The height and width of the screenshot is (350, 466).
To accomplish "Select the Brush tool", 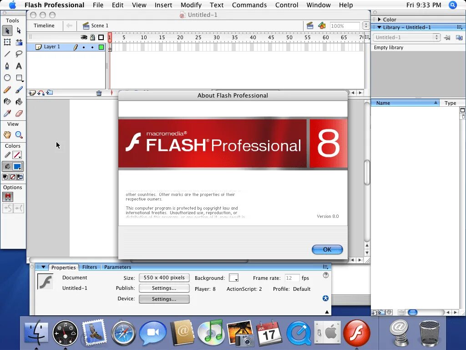I will pos(19,90).
